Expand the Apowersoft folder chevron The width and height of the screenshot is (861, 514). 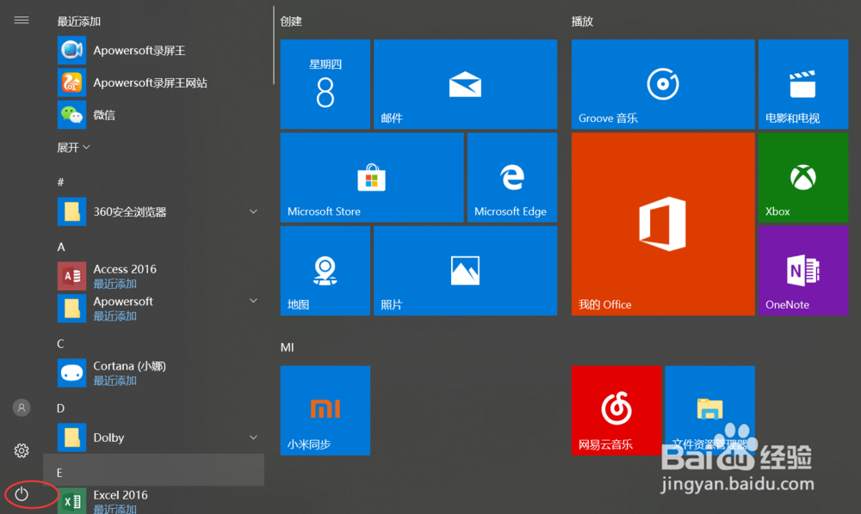253,301
